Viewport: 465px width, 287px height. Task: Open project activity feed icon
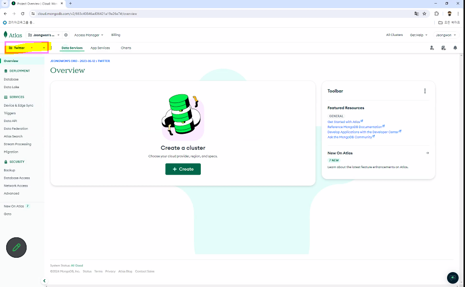point(443,48)
